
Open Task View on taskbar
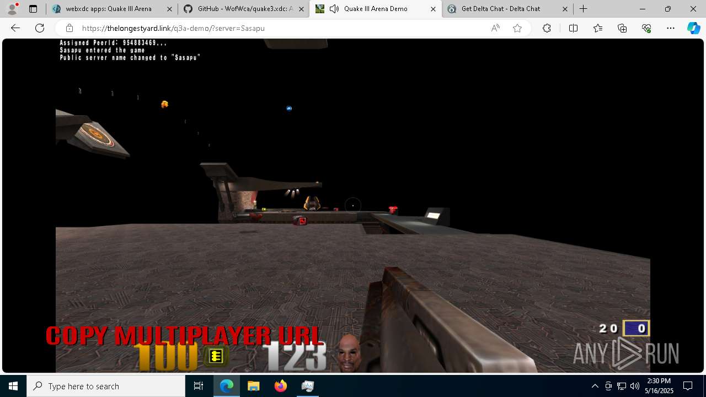(x=199, y=386)
